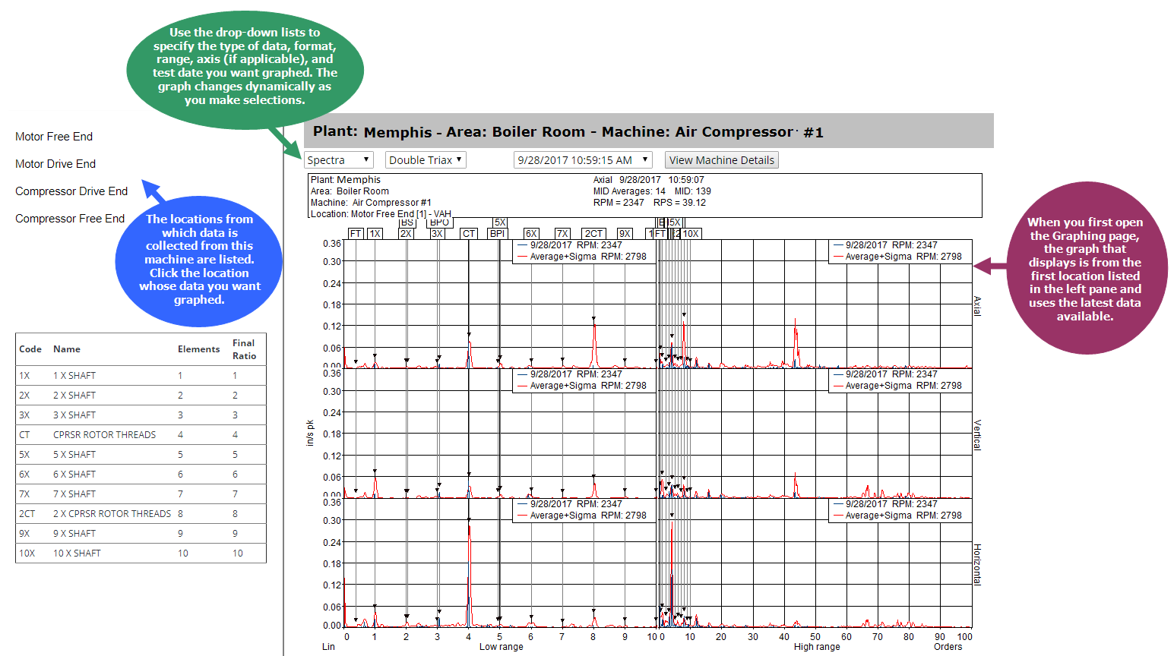Click the 3X frequency label above the graph

pyautogui.click(x=437, y=234)
